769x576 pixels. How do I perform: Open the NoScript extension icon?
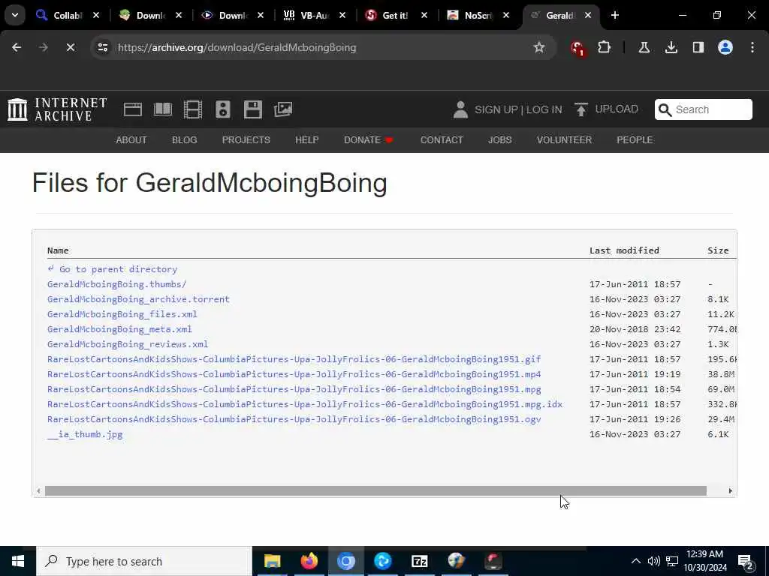[x=578, y=48]
